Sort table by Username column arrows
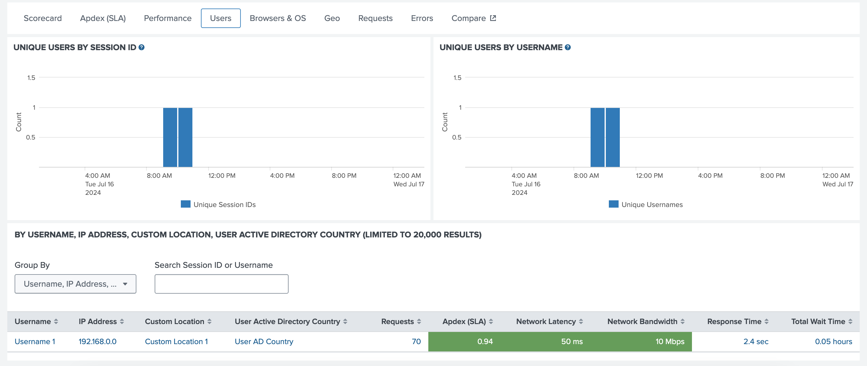The height and width of the screenshot is (366, 867). pyautogui.click(x=56, y=321)
